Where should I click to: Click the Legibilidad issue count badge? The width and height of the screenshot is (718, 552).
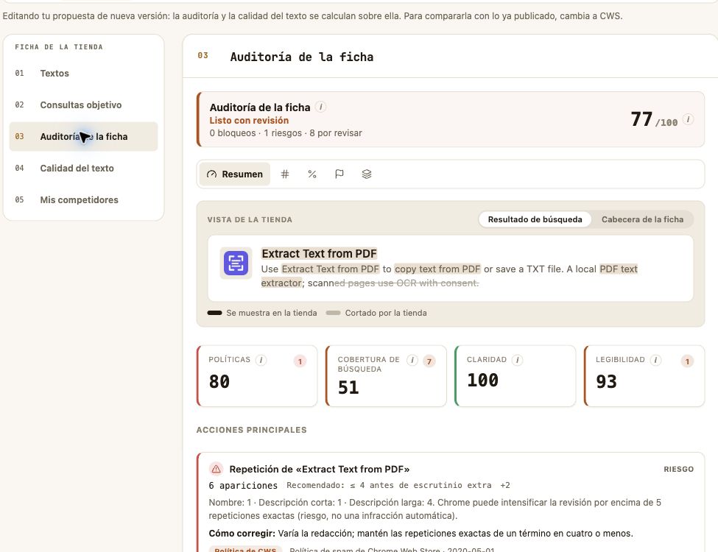point(687,361)
